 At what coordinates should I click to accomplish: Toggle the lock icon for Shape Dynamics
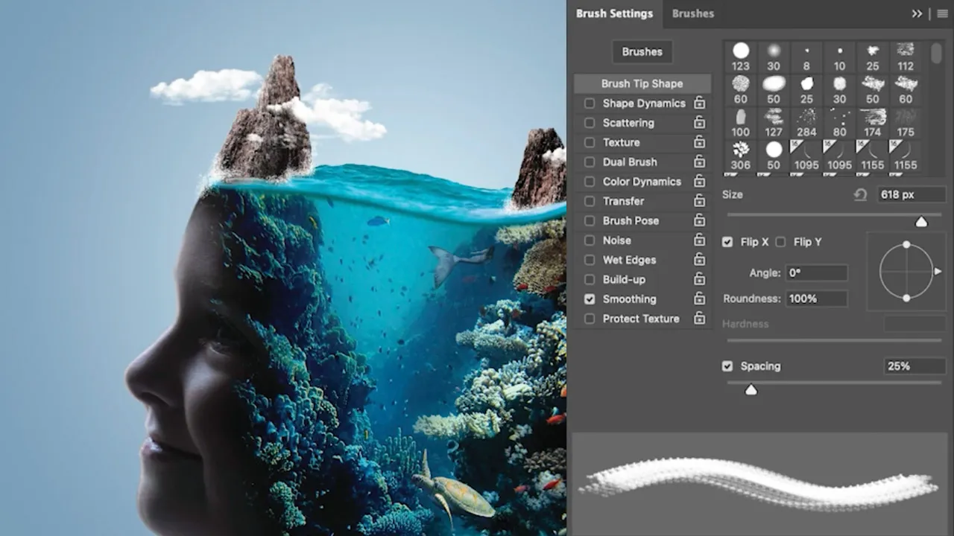[x=699, y=103]
